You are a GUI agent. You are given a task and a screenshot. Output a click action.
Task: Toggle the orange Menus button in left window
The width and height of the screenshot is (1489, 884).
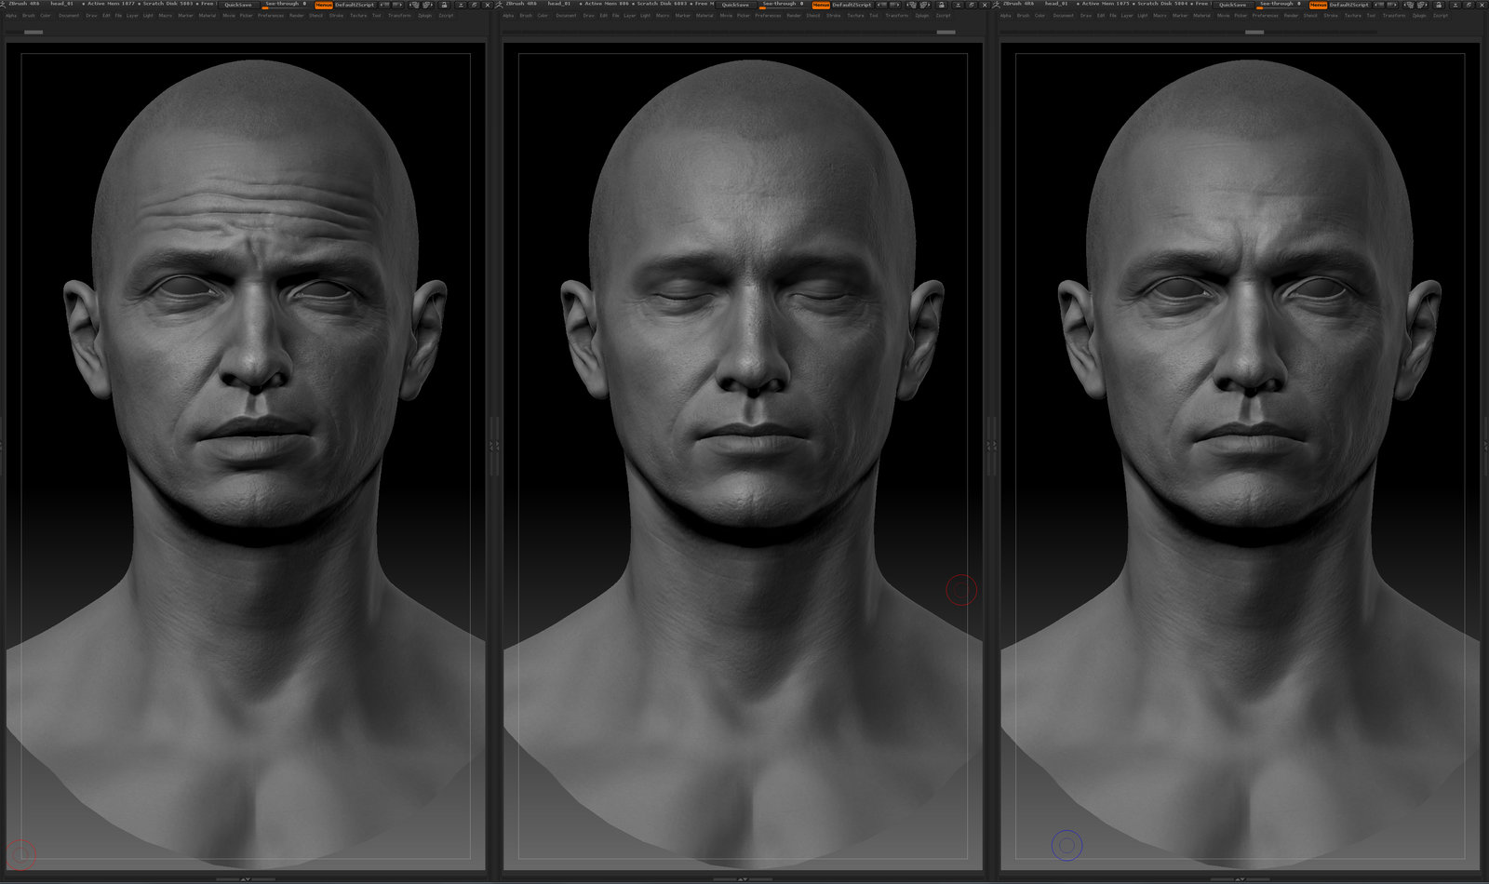[x=323, y=5]
